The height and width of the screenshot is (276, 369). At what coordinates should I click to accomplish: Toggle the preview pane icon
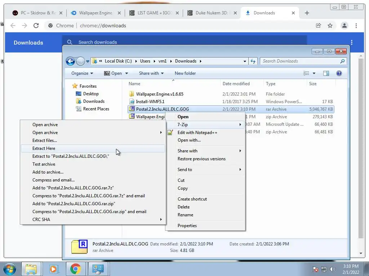[x=326, y=73]
